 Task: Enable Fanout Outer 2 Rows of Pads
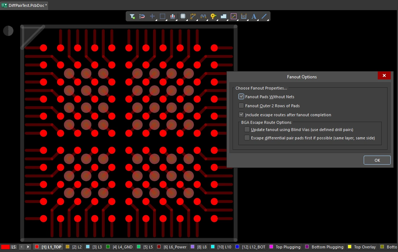click(x=241, y=105)
